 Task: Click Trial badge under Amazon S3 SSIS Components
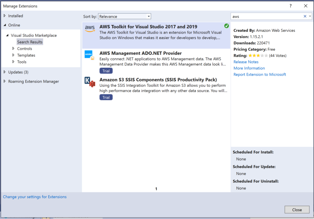click(106, 97)
